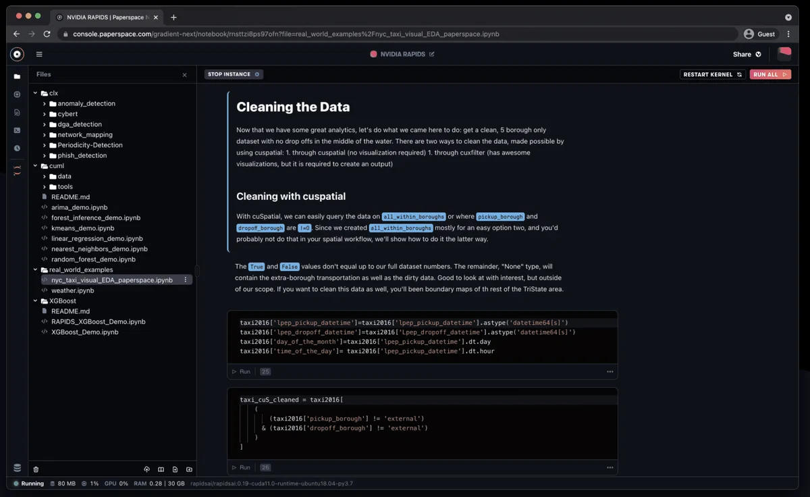Open three-dot menu of cell 26

[610, 467]
